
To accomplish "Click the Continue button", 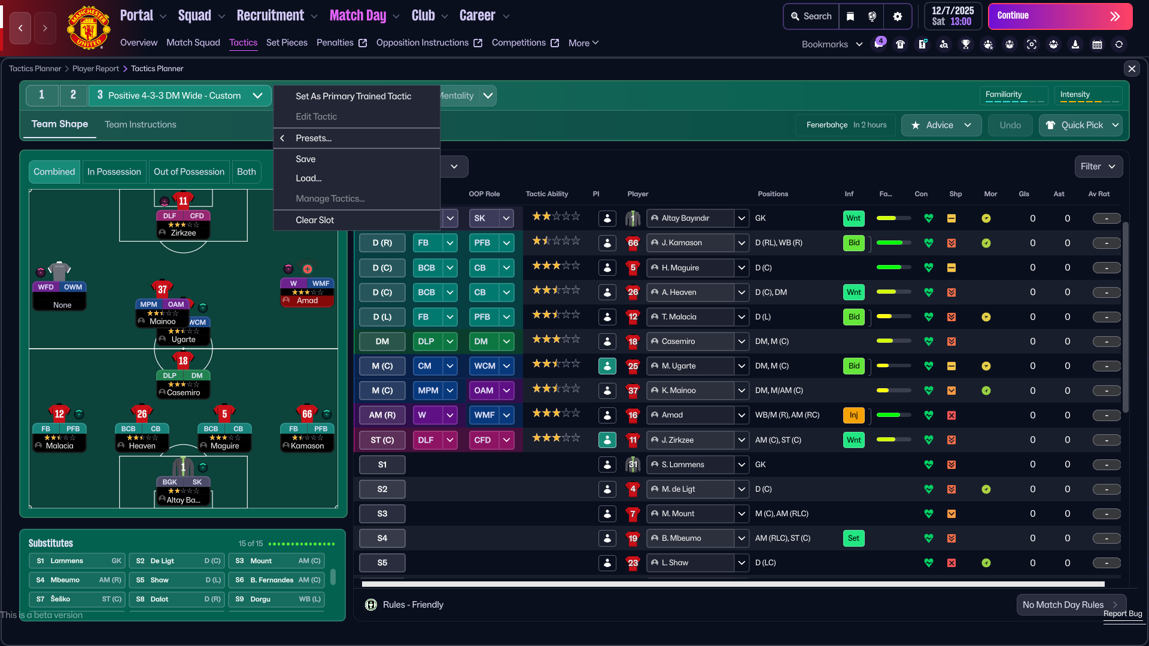I will pyautogui.click(x=1060, y=16).
